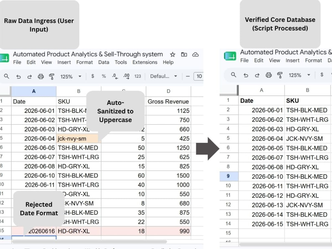Open Insert menu in right window

pos(292,60)
